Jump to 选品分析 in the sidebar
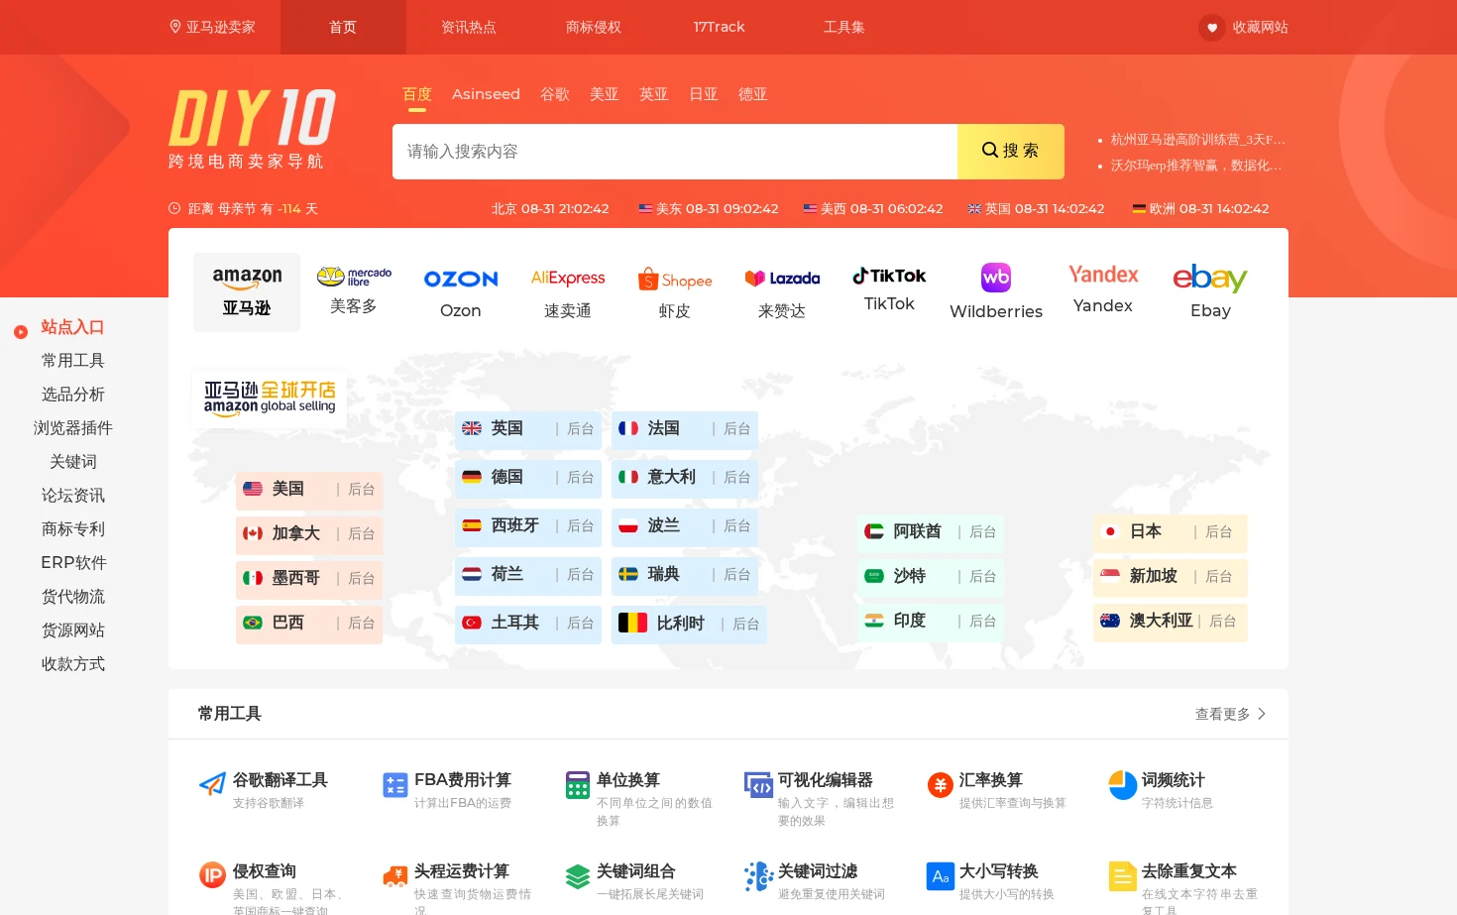 point(73,395)
